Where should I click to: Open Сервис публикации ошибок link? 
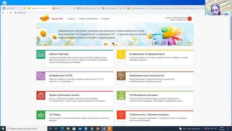(64, 95)
